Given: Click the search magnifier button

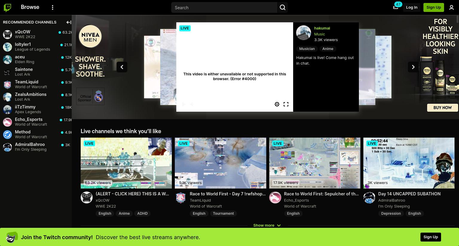Looking at the screenshot, I should click(x=283, y=7).
